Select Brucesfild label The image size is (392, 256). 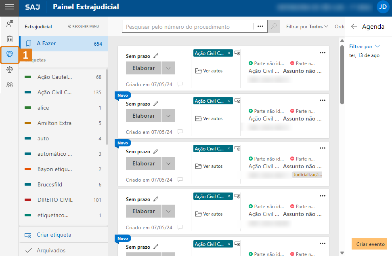63,184
